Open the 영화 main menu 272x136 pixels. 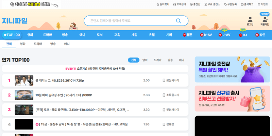point(30,35)
